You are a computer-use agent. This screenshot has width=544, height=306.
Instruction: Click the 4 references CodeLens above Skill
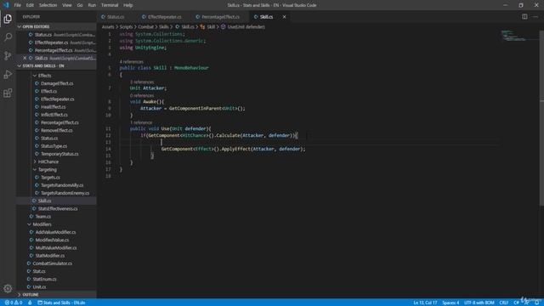(132, 61)
